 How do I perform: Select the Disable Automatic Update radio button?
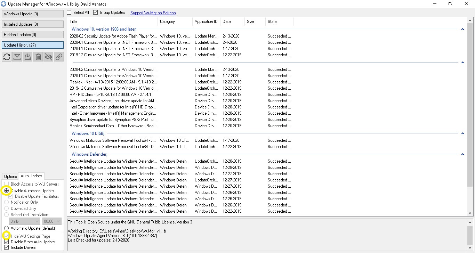point(6,191)
